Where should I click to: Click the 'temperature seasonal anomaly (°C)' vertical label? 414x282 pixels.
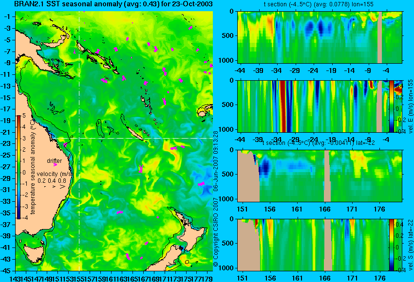pos(33,167)
